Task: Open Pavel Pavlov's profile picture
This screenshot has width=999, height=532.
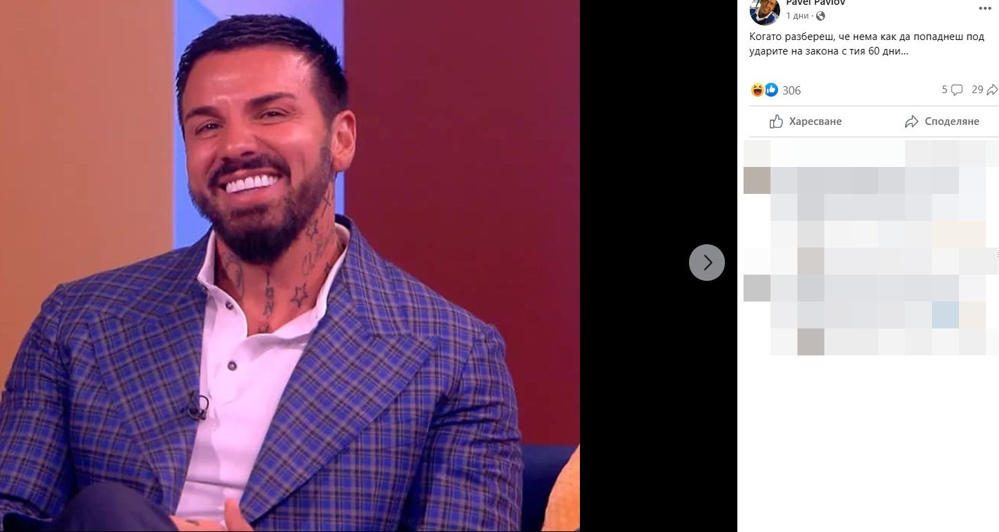Action: pos(764,10)
